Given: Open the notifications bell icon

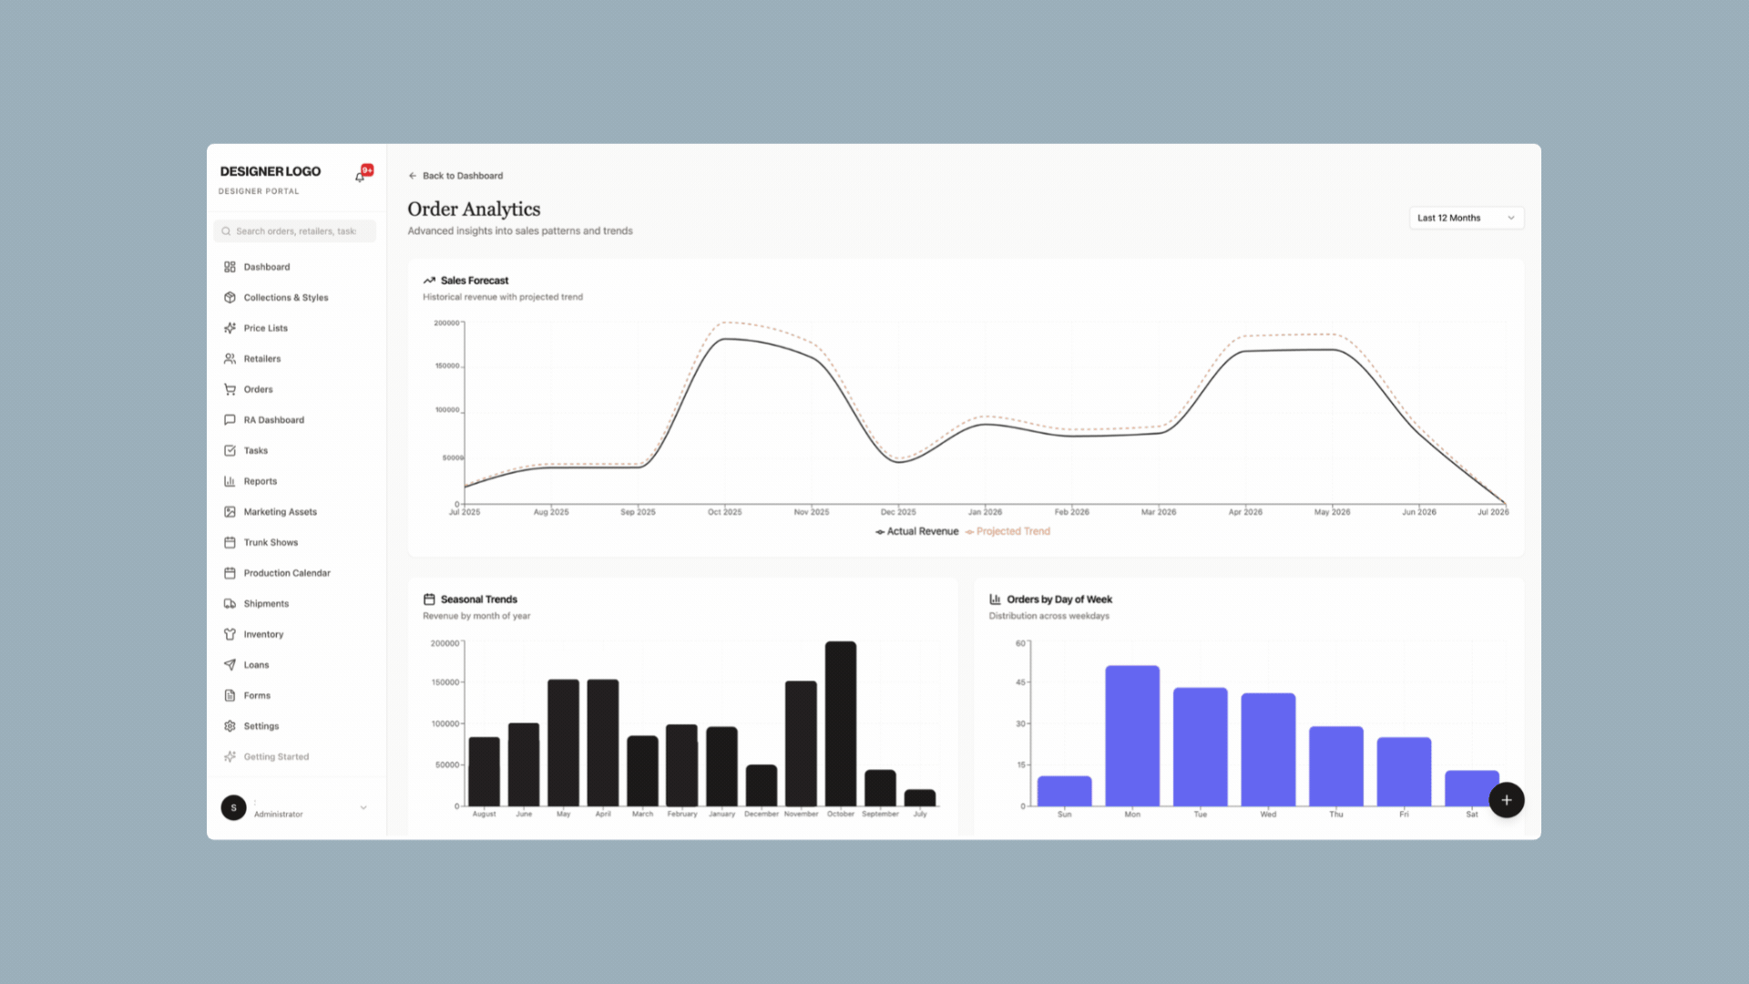Looking at the screenshot, I should tap(360, 177).
